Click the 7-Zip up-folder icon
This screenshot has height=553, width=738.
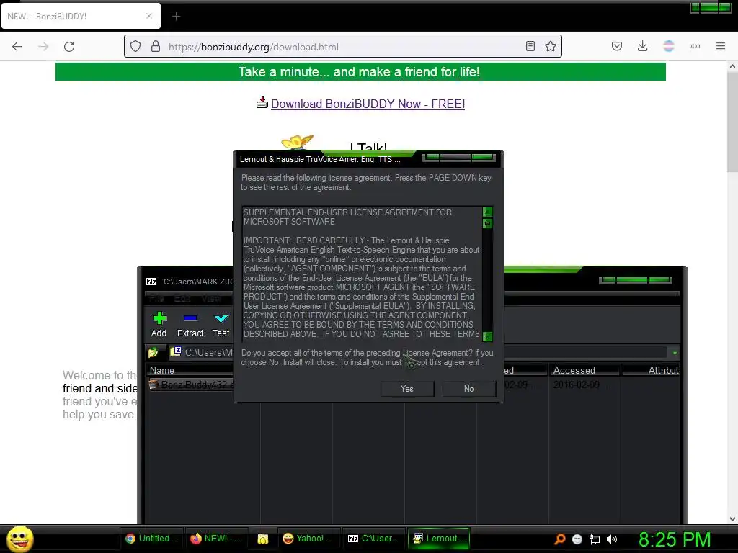(x=153, y=352)
